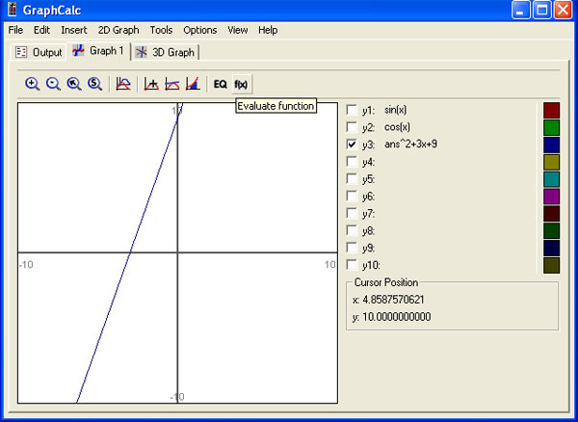Open the Help menu
Image resolution: width=578 pixels, height=422 pixels.
(x=268, y=30)
